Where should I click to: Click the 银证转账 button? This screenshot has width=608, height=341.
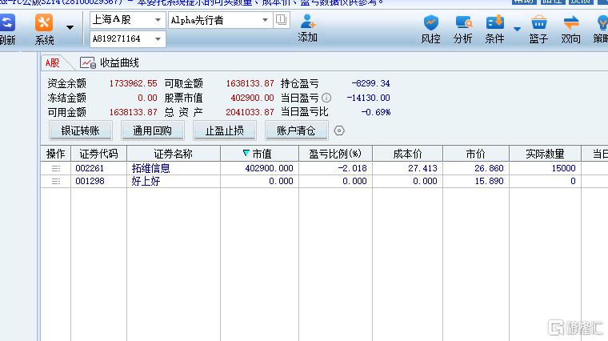[81, 130]
